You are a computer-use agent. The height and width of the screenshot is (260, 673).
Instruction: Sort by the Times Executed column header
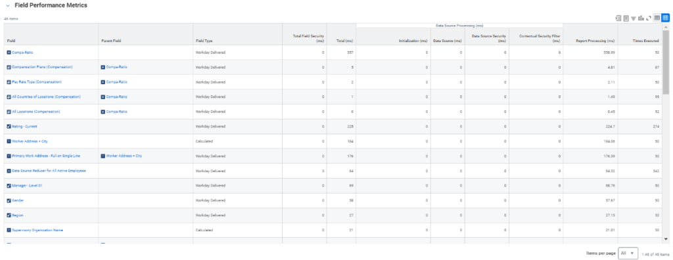click(x=646, y=41)
